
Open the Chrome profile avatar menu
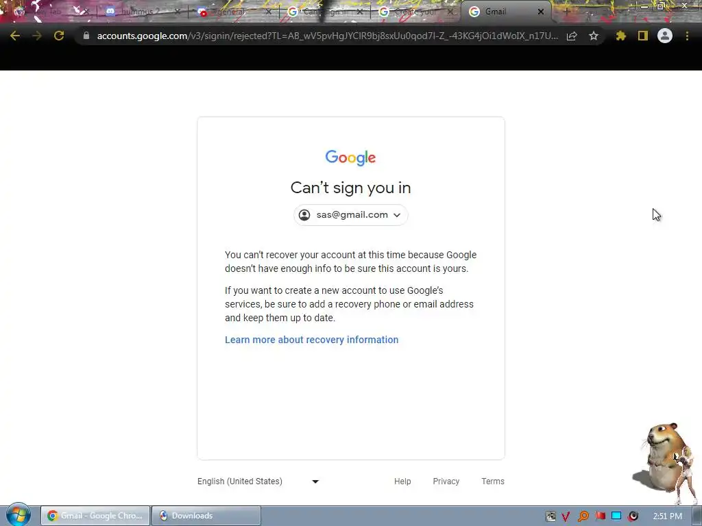coord(665,36)
